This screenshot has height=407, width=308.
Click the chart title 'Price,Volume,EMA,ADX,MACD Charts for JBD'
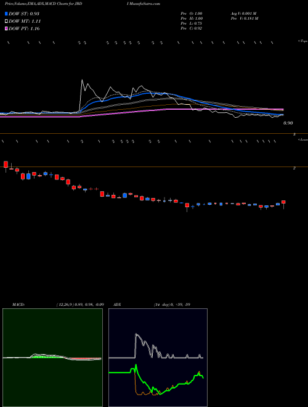pyautogui.click(x=43, y=4)
